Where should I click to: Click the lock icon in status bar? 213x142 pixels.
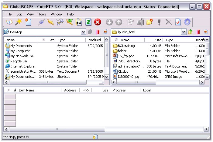click(x=95, y=137)
